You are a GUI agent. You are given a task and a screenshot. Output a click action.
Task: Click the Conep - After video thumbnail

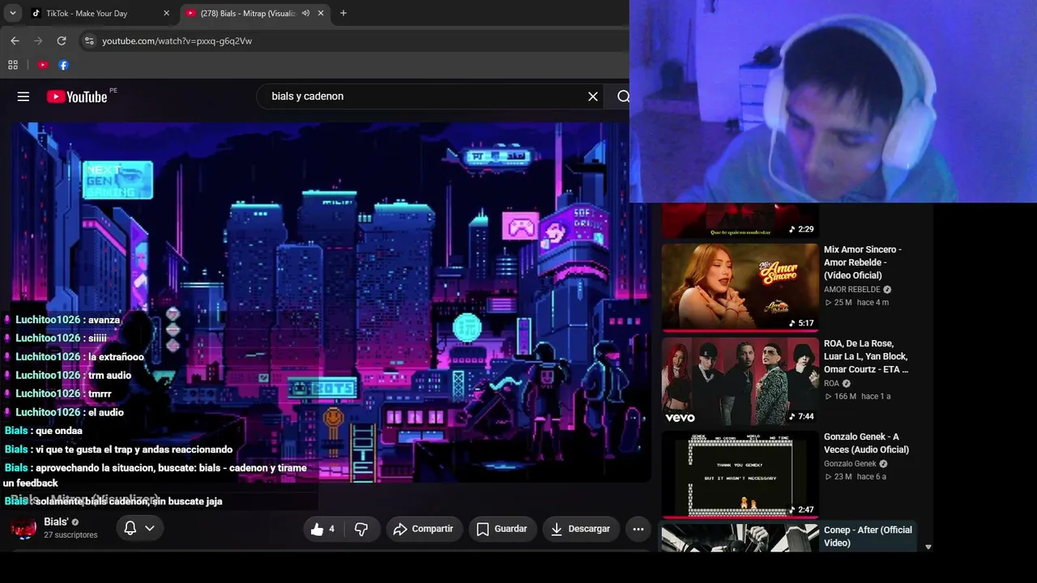click(x=740, y=538)
